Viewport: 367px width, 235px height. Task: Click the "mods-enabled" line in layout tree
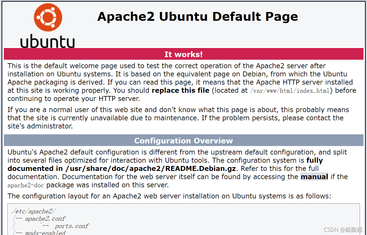pyautogui.click(x=45, y=232)
